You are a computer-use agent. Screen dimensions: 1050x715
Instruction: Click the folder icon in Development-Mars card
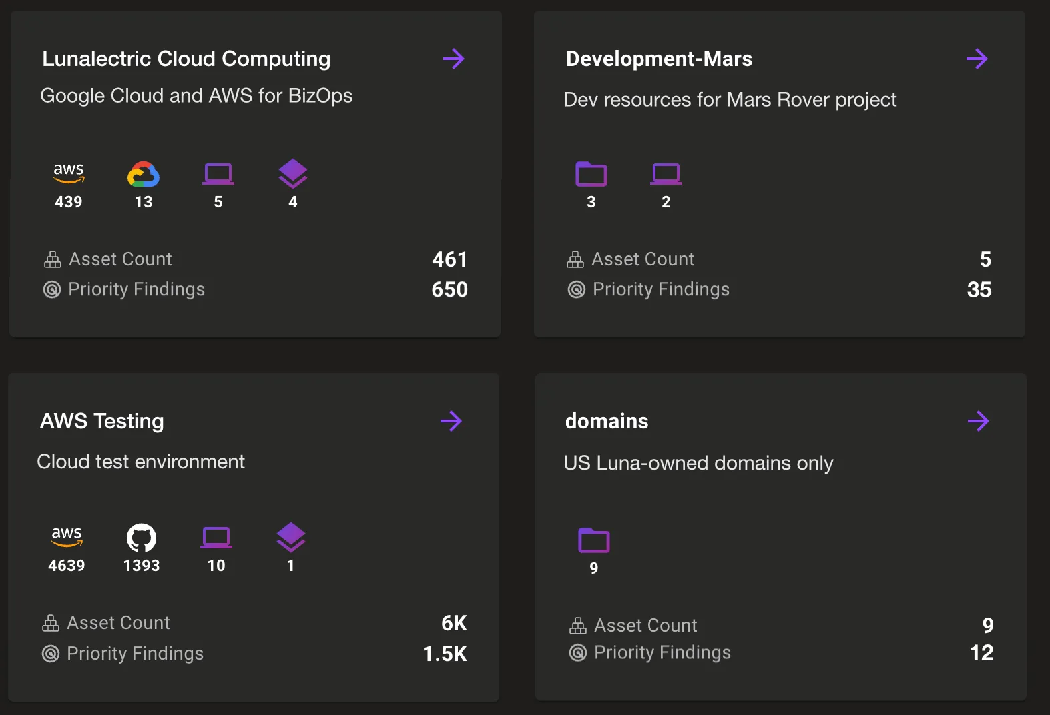[x=591, y=174]
